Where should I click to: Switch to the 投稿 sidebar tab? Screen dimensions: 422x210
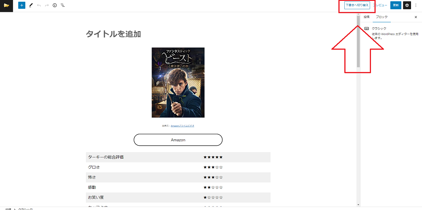[367, 17]
